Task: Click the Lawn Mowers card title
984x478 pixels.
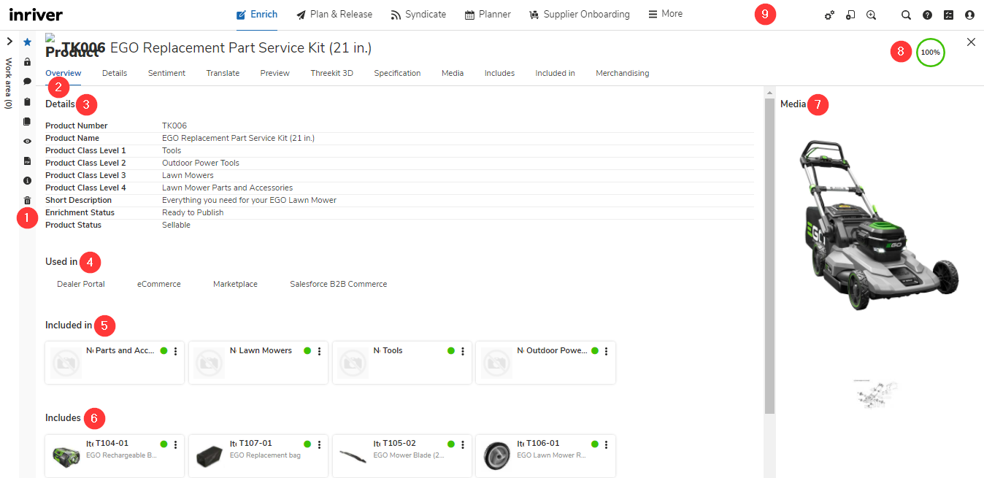Action: point(266,350)
